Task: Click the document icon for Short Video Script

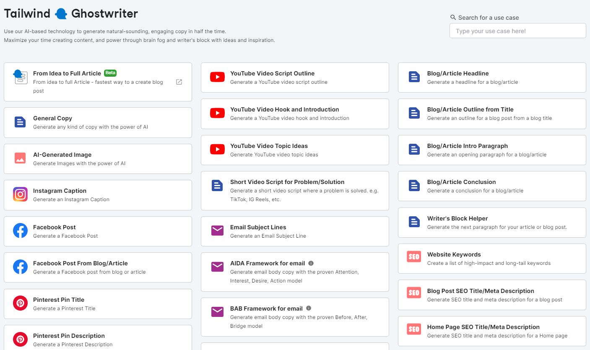Action: [217, 186]
